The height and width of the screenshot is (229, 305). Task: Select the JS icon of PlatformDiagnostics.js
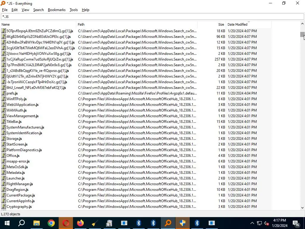4,150
